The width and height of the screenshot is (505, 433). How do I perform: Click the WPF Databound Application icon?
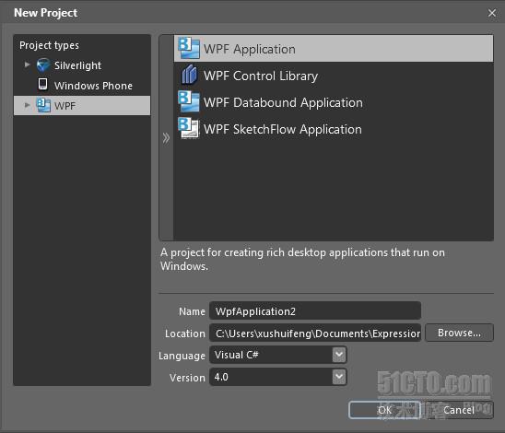189,101
